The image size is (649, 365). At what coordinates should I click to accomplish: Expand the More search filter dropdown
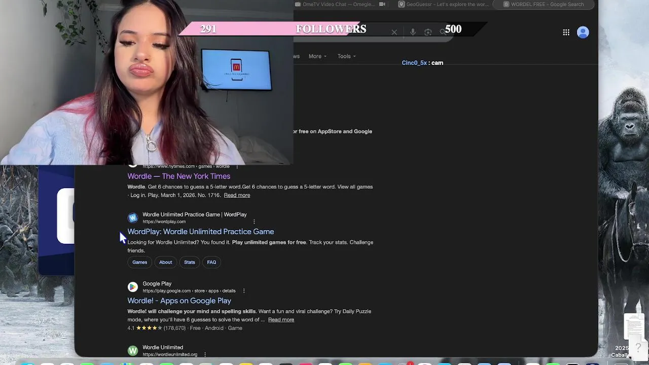(317, 56)
